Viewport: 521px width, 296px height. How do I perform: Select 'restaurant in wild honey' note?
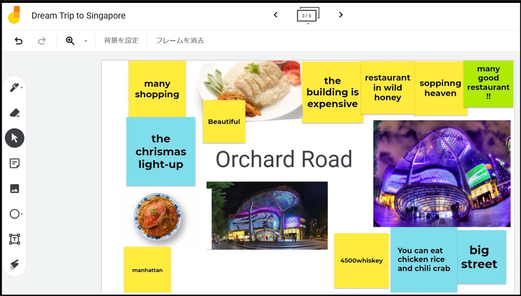[388, 88]
